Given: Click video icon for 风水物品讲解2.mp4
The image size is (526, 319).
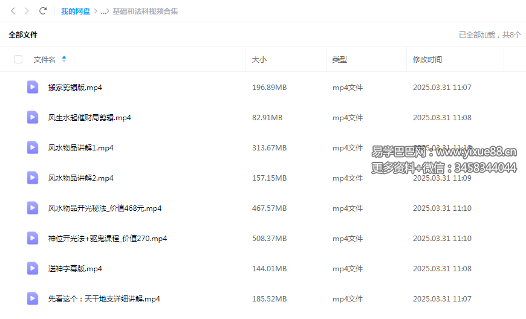Looking at the screenshot, I should click(33, 178).
